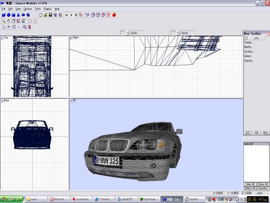Click the Hide All button
The height and width of the screenshot is (203, 270).
click(x=250, y=184)
